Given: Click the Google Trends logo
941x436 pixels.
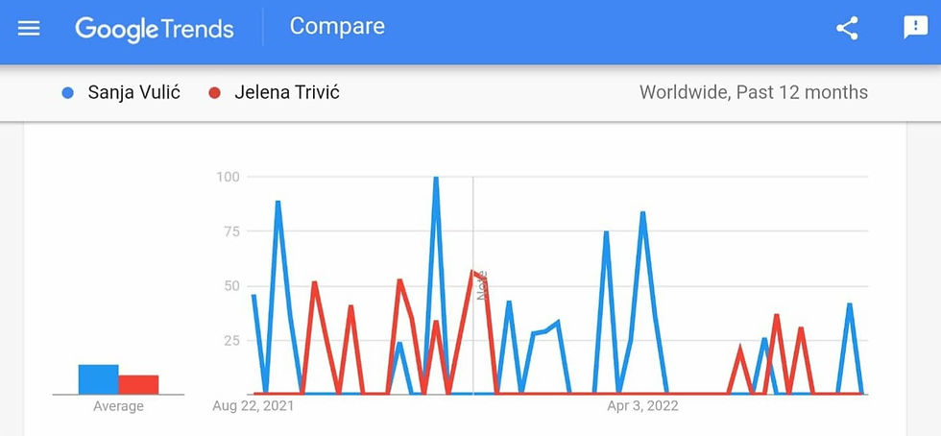Looking at the screenshot, I should [x=155, y=29].
